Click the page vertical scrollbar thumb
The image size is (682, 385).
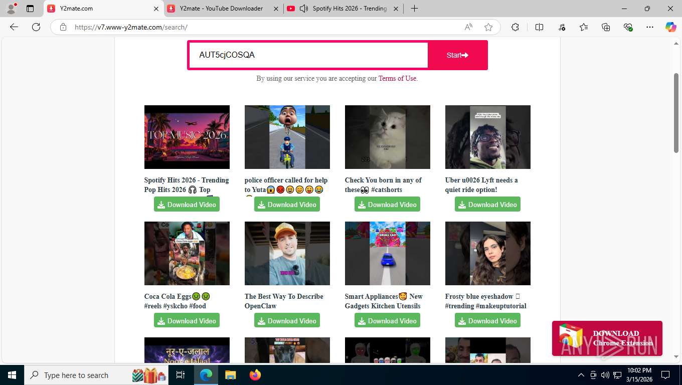(676, 113)
